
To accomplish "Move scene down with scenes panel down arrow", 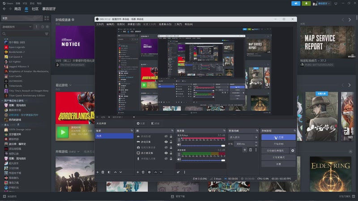I will [120, 172].
